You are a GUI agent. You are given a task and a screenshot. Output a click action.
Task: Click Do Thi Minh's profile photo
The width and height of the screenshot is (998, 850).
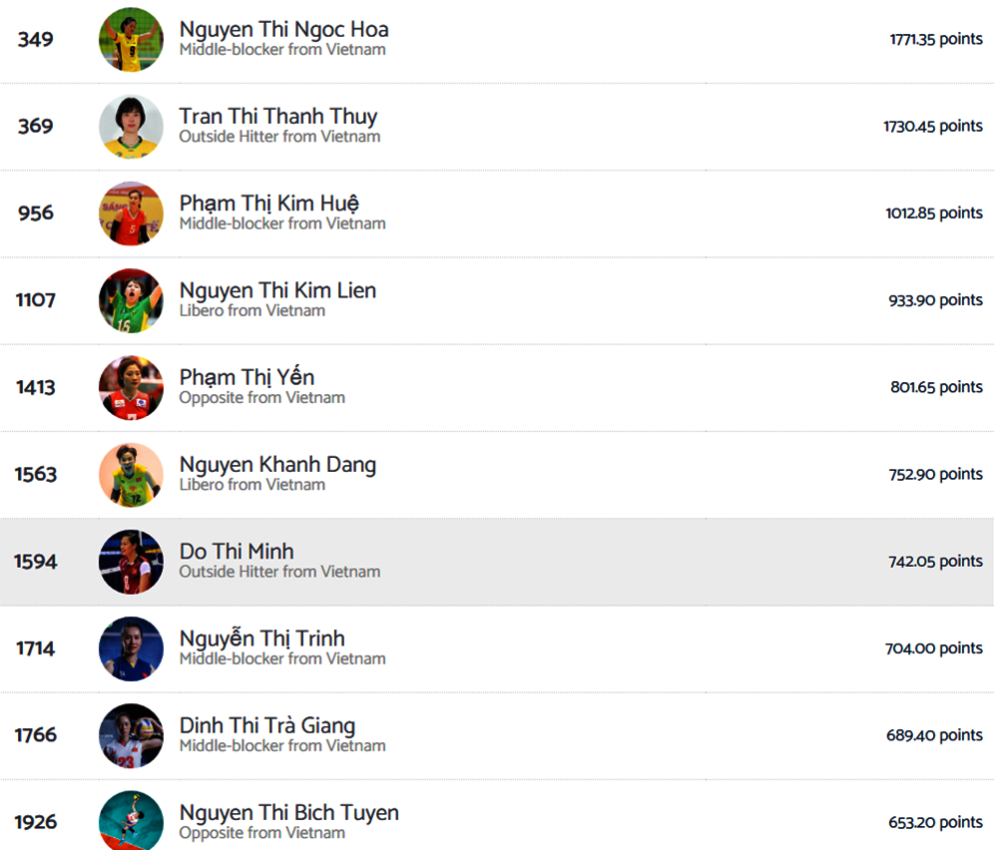click(x=131, y=562)
